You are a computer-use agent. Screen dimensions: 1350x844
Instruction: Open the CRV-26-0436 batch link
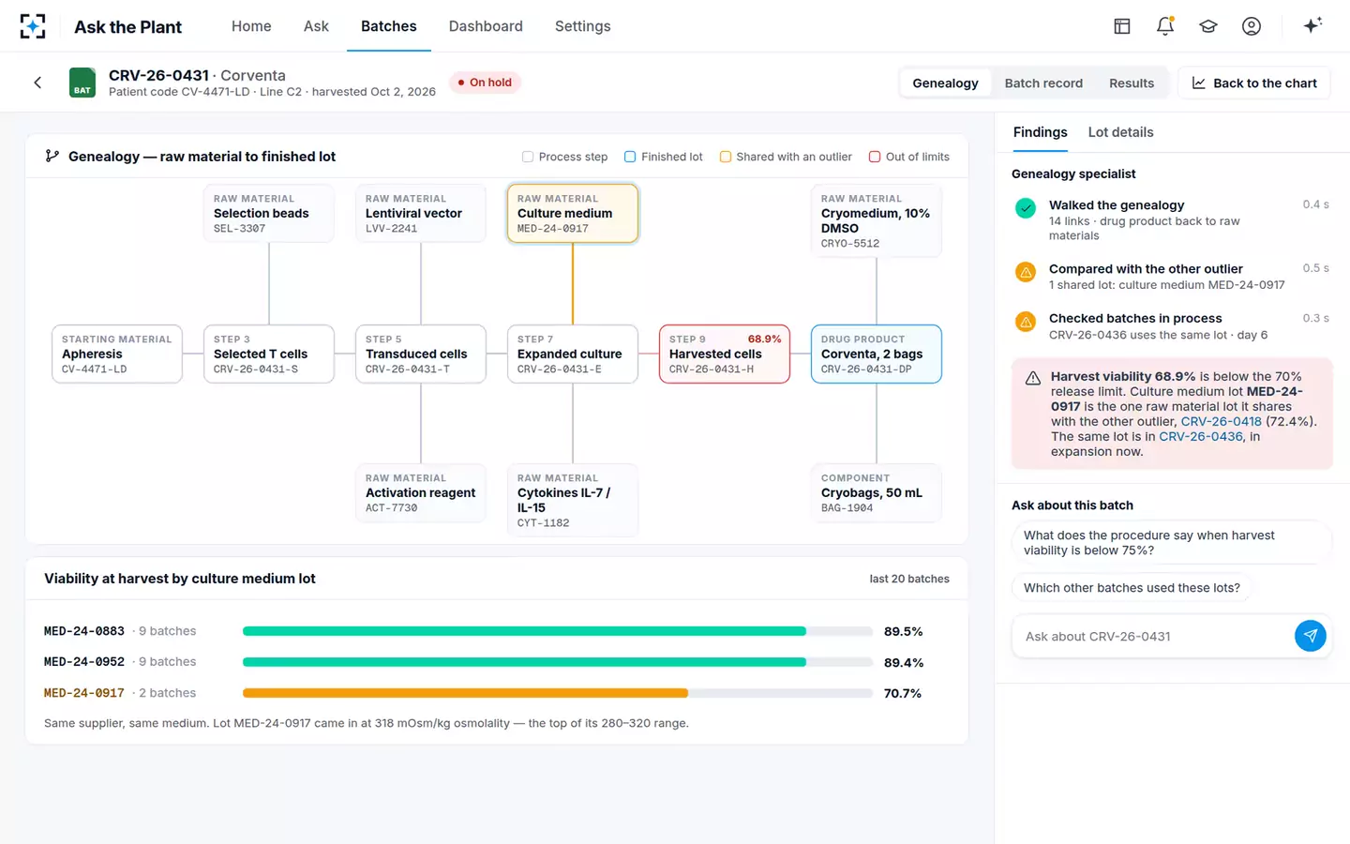[1200, 436]
